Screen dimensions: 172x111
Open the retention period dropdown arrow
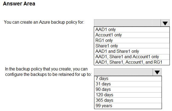click(x=157, y=72)
